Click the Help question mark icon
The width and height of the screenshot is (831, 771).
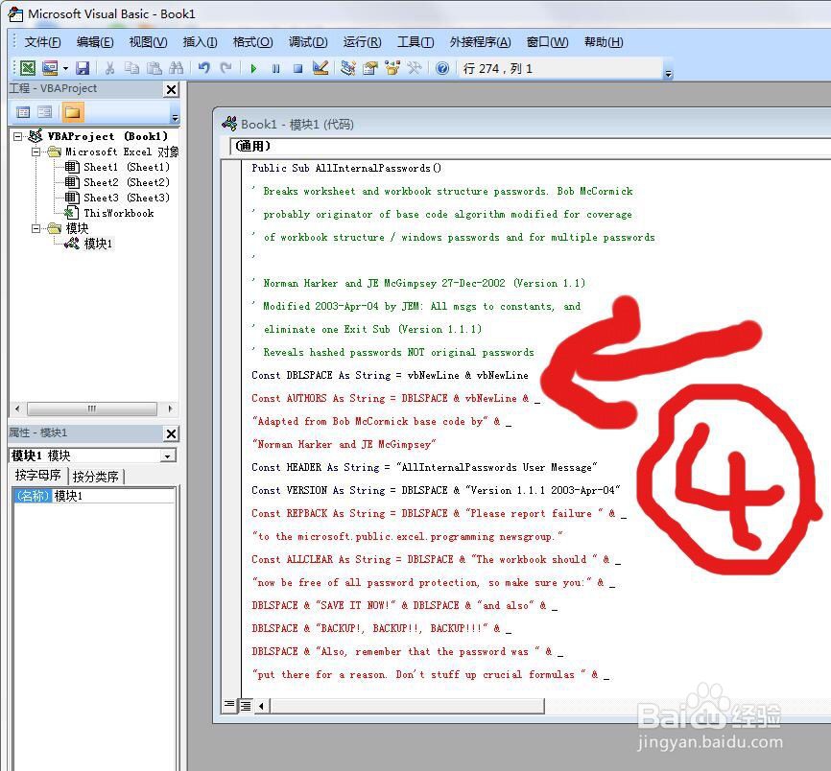[442, 68]
